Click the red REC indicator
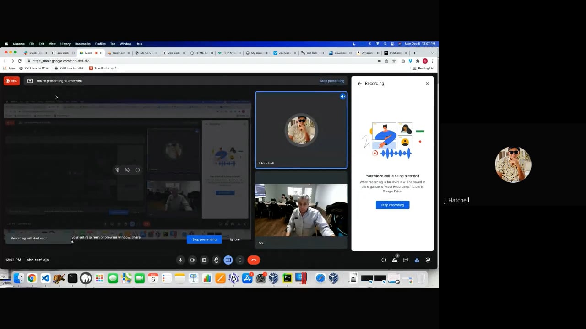This screenshot has width=586, height=329. [x=11, y=81]
